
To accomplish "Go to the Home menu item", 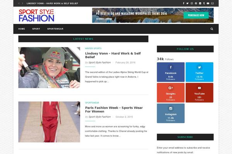I will click(22, 29).
